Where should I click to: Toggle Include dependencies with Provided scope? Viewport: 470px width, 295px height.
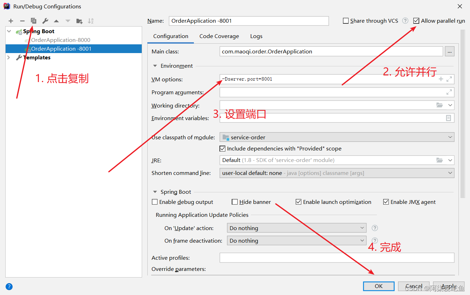coord(222,149)
